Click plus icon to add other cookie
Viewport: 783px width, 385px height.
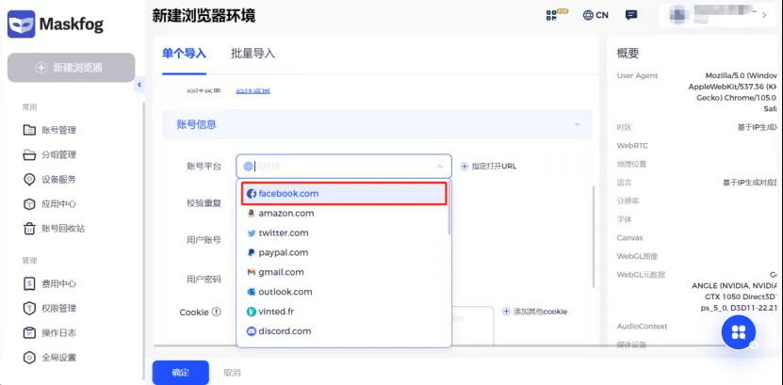506,312
